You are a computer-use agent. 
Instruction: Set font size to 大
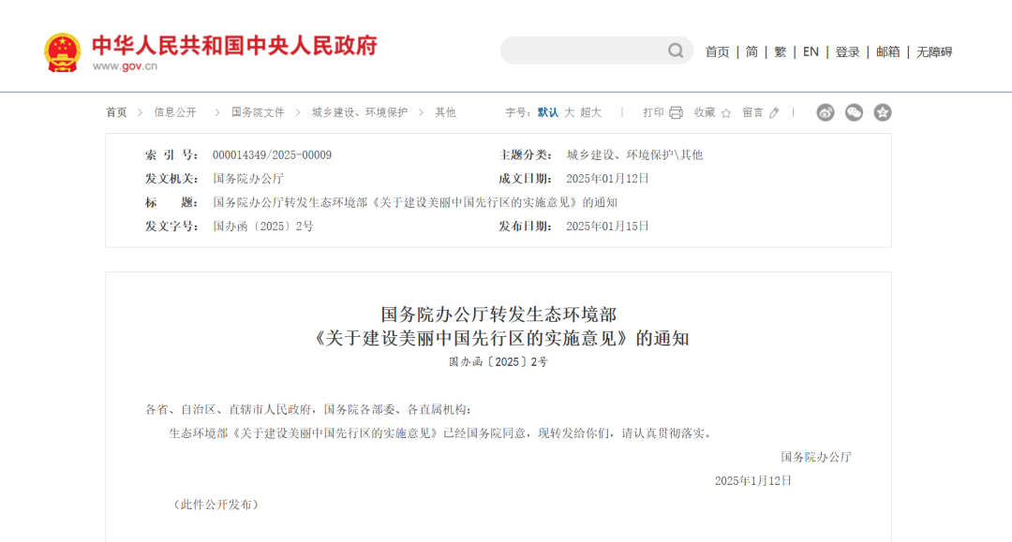[x=570, y=112]
